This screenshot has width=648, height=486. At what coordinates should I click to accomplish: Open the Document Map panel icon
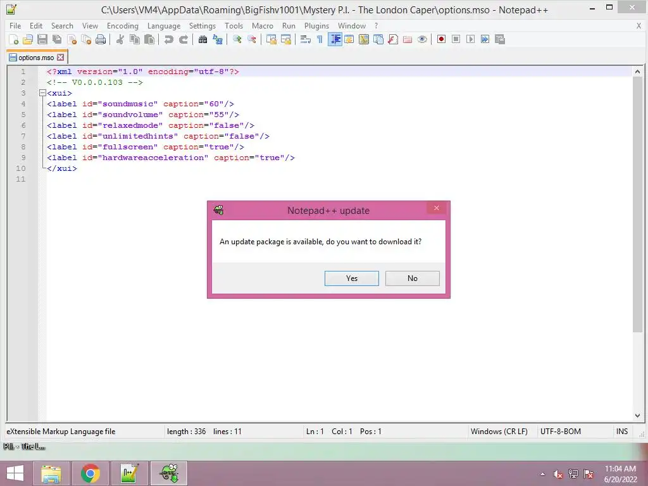pos(364,40)
